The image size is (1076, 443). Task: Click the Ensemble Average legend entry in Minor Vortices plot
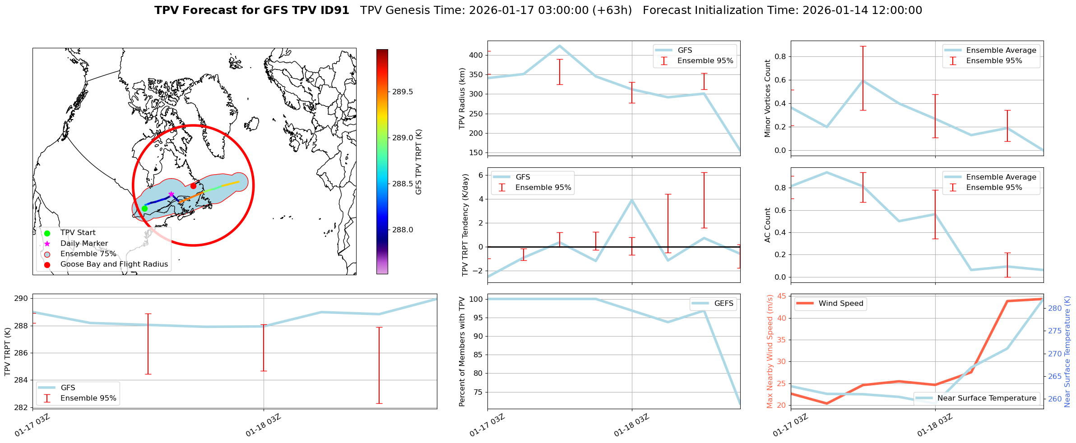1001,51
